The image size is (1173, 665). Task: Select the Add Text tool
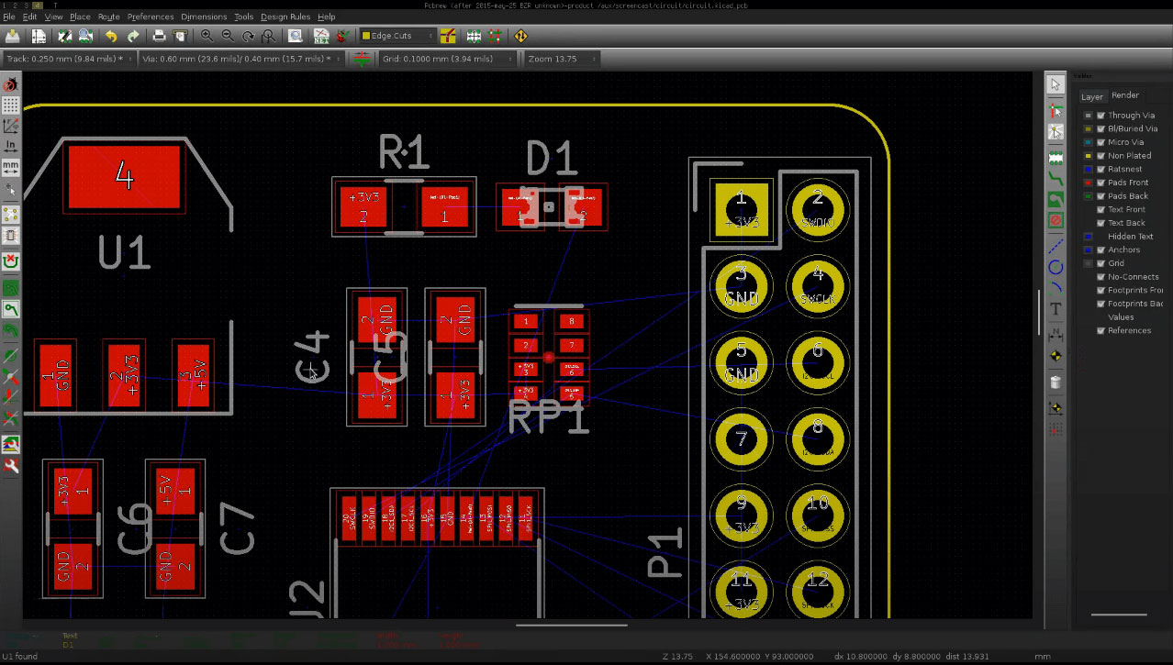point(1056,310)
